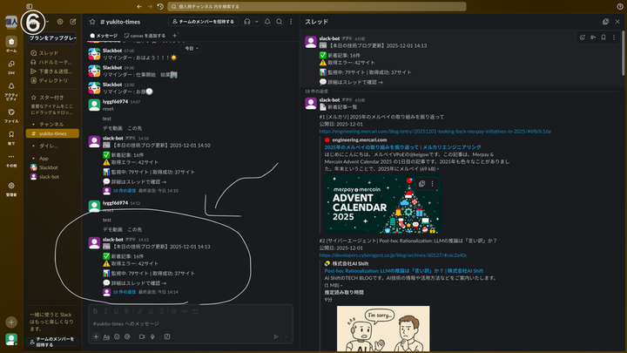Compose a new message with pencil icon

pyautogui.click(x=73, y=22)
